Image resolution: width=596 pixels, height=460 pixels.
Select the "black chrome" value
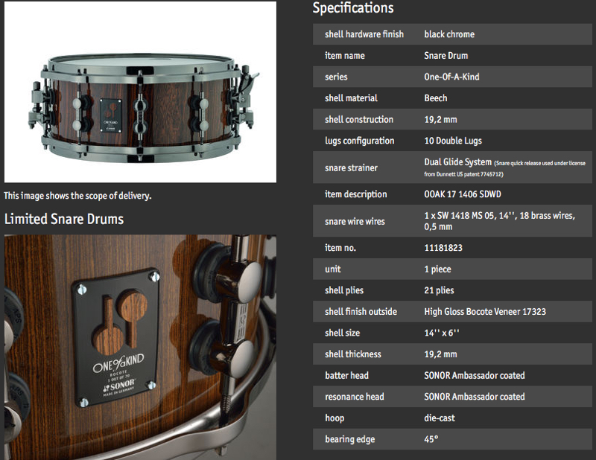pos(449,34)
